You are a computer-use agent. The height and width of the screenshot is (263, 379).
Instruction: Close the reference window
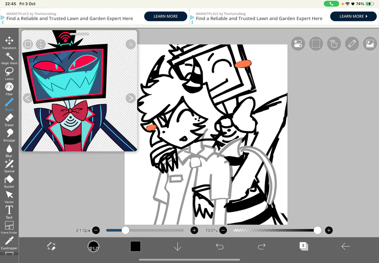coord(131,44)
